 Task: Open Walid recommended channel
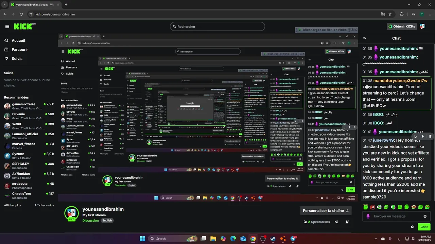[x=29, y=126]
